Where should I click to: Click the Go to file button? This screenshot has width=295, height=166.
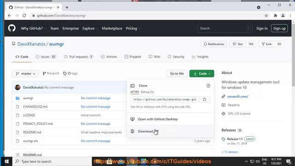point(177,74)
